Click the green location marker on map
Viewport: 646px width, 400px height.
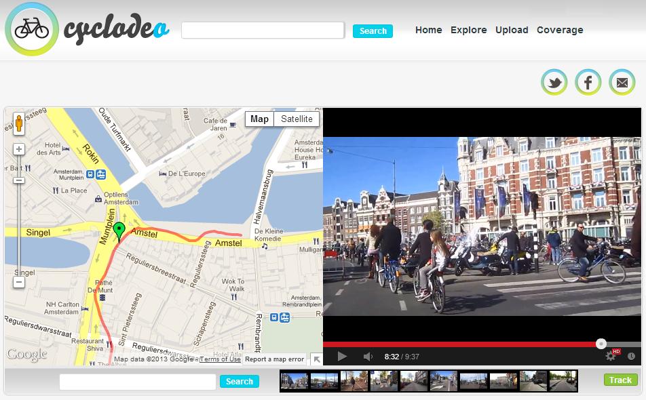(119, 231)
